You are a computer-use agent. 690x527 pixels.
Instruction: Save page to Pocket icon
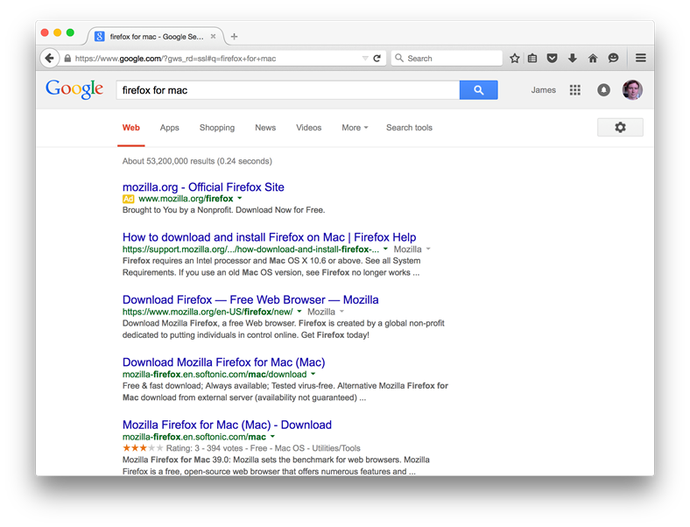552,58
